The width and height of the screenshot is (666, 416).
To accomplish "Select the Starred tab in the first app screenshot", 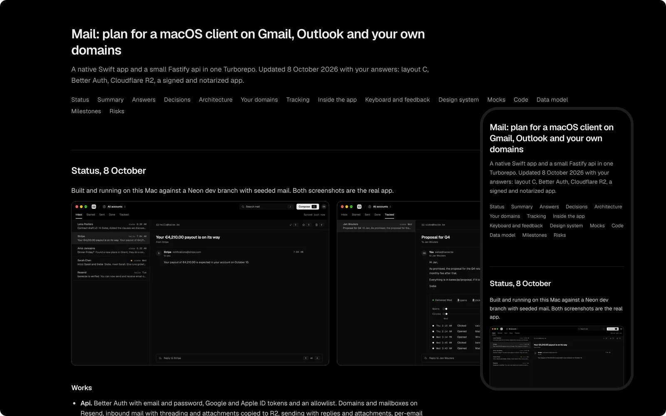I will tap(91, 215).
